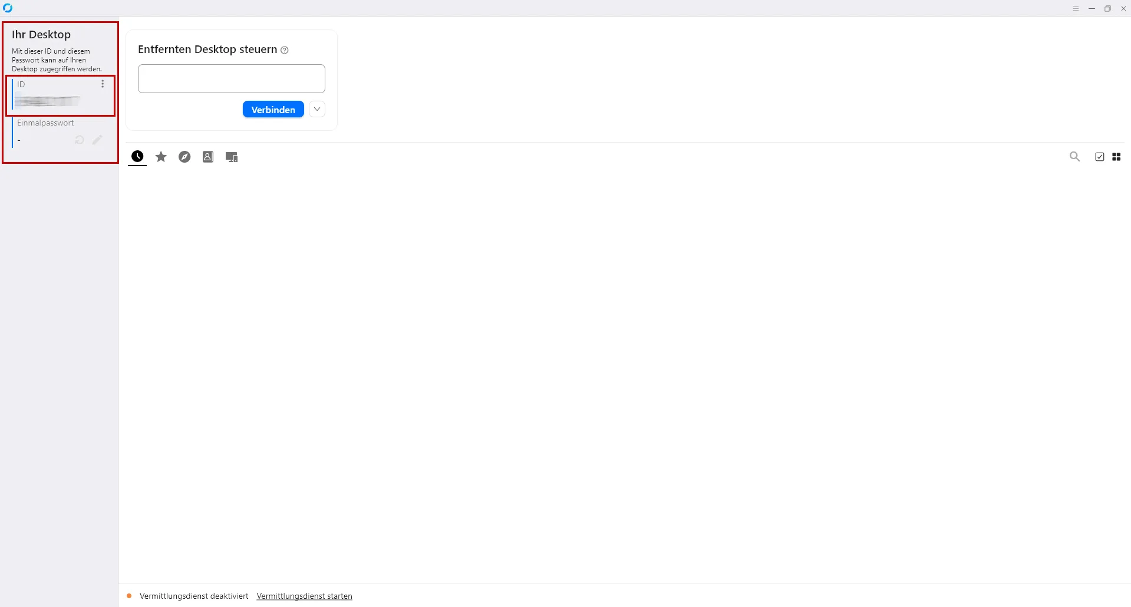Switch to the recent sessions clock tab
This screenshot has height=607, width=1131.
coord(137,157)
